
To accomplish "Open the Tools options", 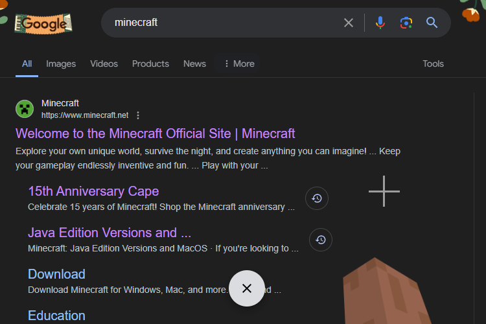I will pyautogui.click(x=434, y=64).
